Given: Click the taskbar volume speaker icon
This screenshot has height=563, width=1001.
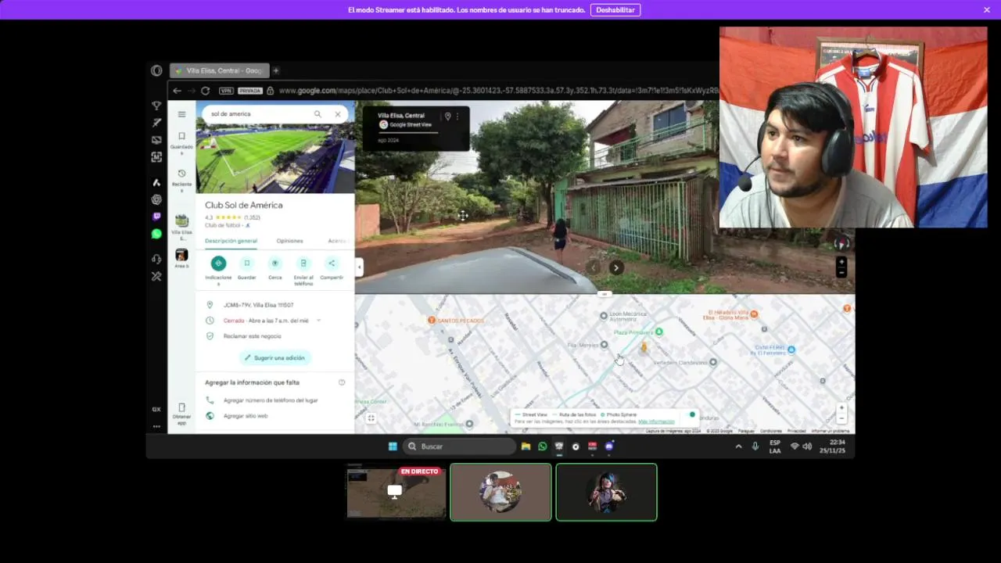Looking at the screenshot, I should pyautogui.click(x=807, y=446).
